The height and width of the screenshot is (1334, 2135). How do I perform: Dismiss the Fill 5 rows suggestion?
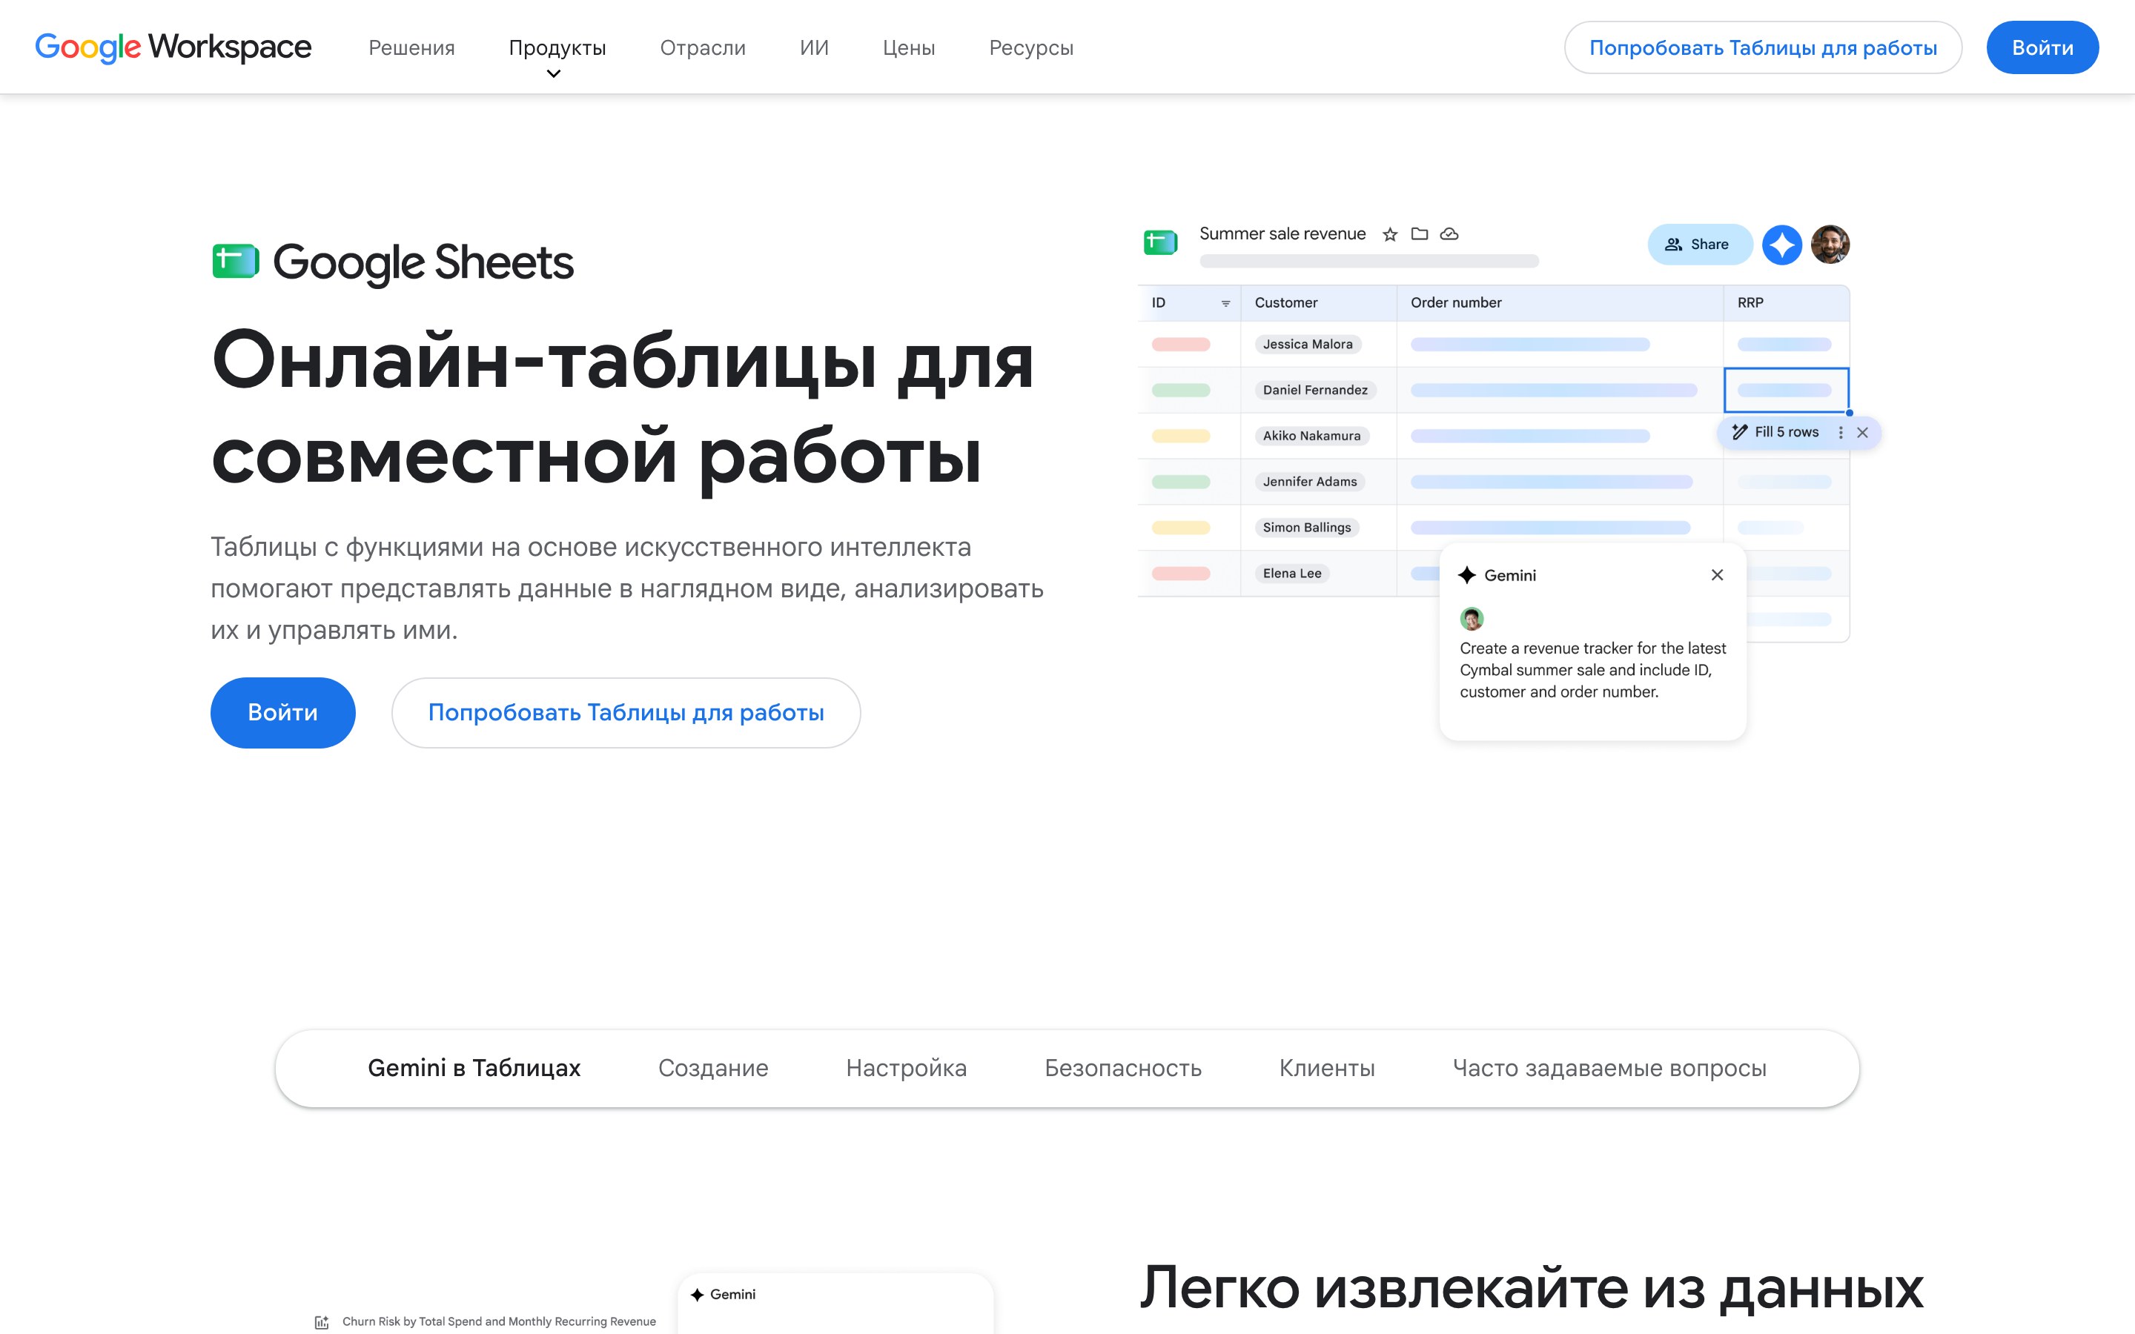point(1862,432)
